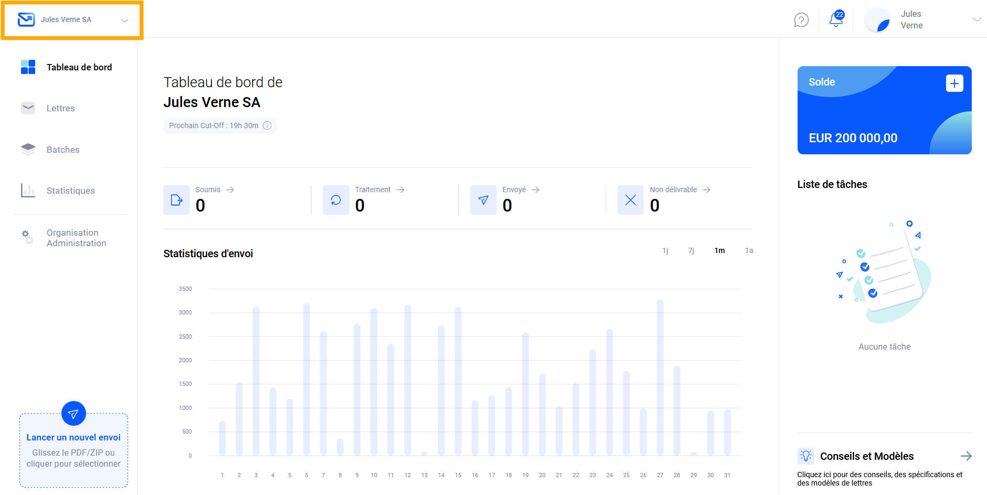Viewport: 987px width, 495px height.
Task: Click the plus icon on Solde card
Action: point(954,83)
